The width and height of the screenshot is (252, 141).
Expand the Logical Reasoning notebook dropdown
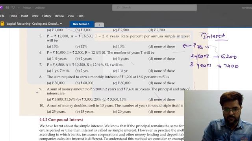coord(61,23)
